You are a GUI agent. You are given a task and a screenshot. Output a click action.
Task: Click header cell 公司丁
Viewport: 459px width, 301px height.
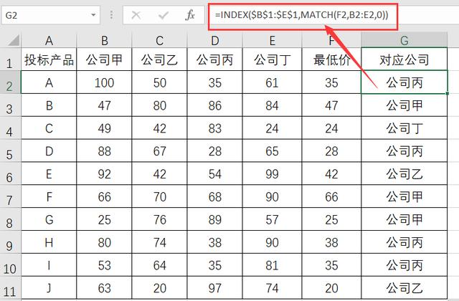coord(273,59)
